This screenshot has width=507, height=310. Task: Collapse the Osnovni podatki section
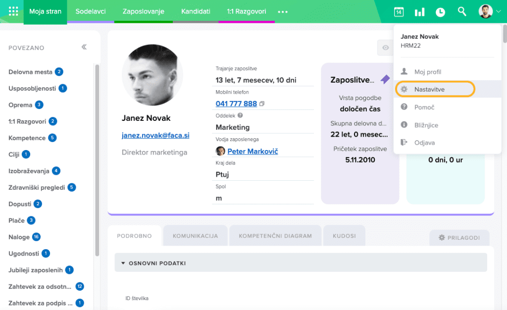pos(123,263)
